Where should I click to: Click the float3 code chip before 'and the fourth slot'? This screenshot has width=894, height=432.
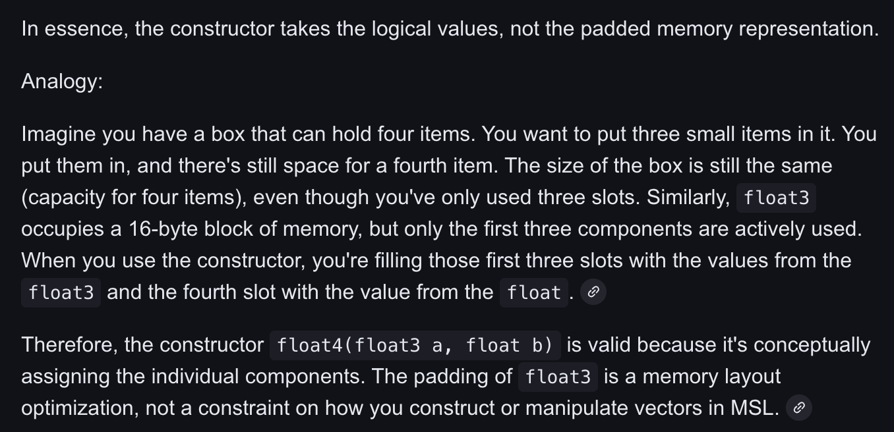pyautogui.click(x=61, y=292)
